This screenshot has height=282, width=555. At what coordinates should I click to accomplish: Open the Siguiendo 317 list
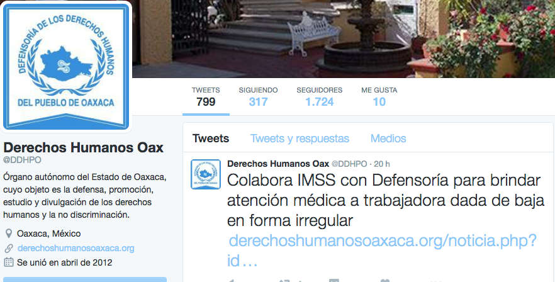pyautogui.click(x=258, y=97)
